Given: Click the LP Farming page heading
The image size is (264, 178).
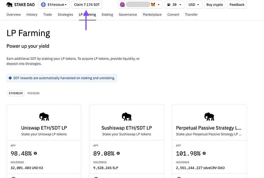Looking at the screenshot, I should point(28,33).
